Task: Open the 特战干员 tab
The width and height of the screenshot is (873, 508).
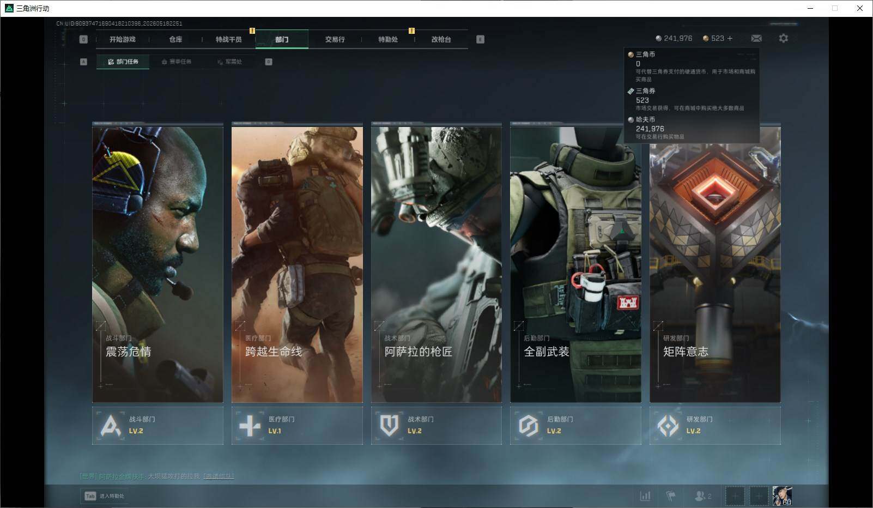Action: pyautogui.click(x=228, y=39)
